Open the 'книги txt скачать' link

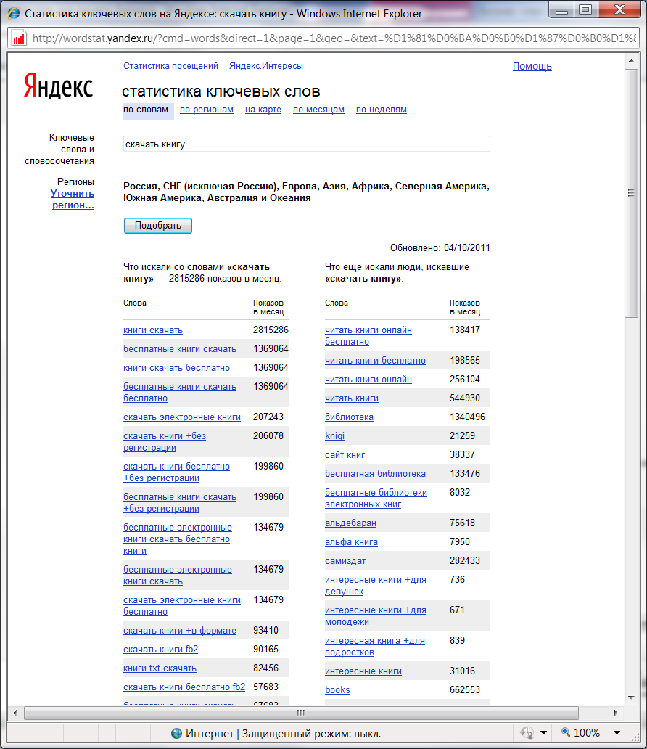click(x=160, y=668)
